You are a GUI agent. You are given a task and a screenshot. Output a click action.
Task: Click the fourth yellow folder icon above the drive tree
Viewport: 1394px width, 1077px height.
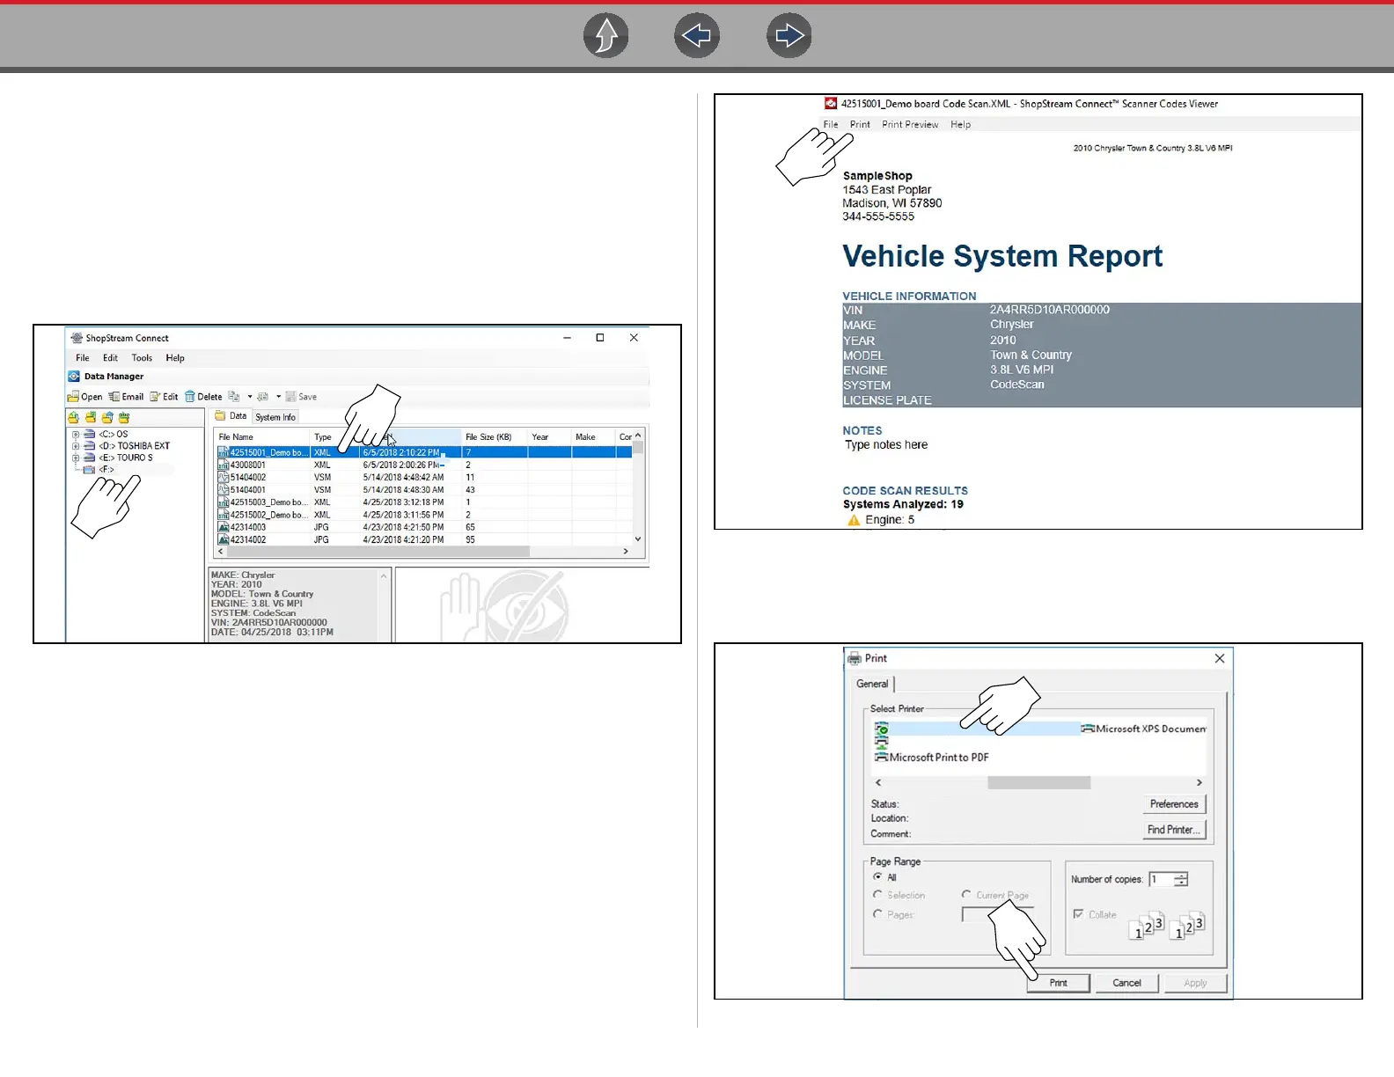[x=124, y=417]
